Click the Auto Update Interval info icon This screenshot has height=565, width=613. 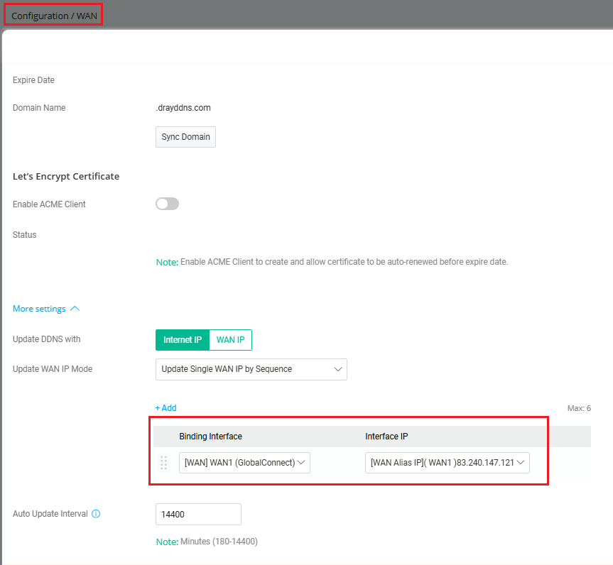(96, 514)
